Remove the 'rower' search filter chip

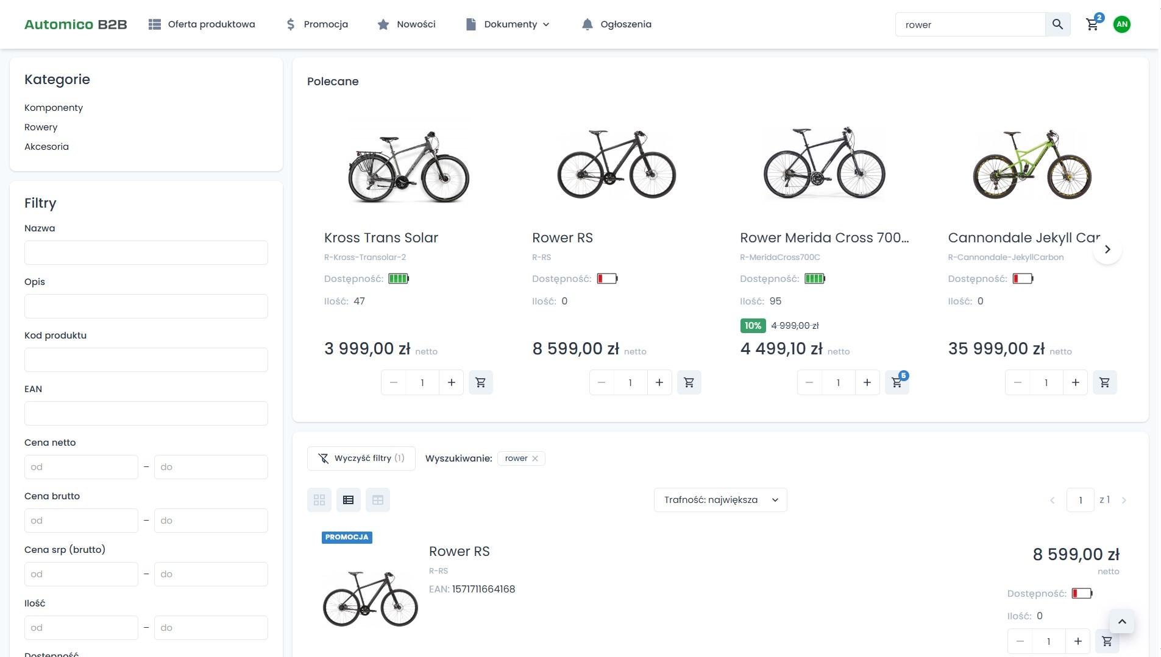tap(535, 458)
